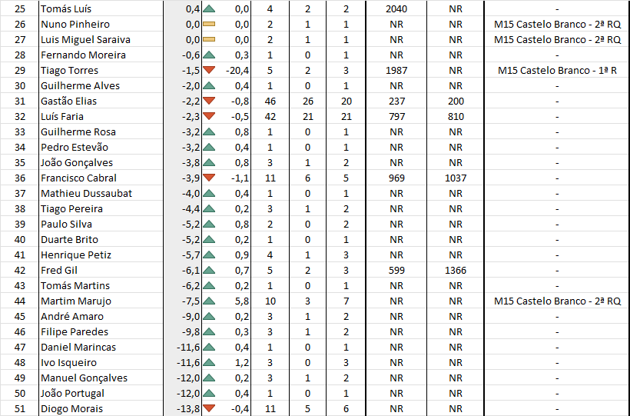Select the name cell Luis Miguel Saraiva
The height and width of the screenshot is (416, 630).
coord(101,39)
